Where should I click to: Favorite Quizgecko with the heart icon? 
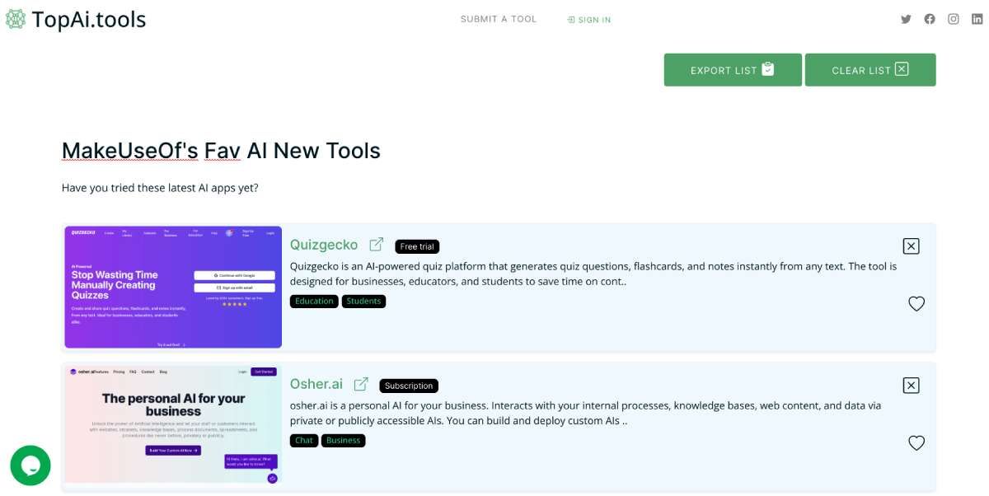pyautogui.click(x=916, y=304)
